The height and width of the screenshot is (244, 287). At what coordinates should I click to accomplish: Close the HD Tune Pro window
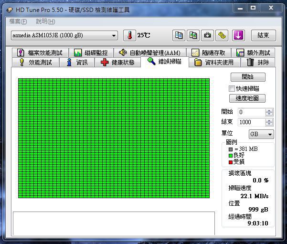(x=271, y=8)
